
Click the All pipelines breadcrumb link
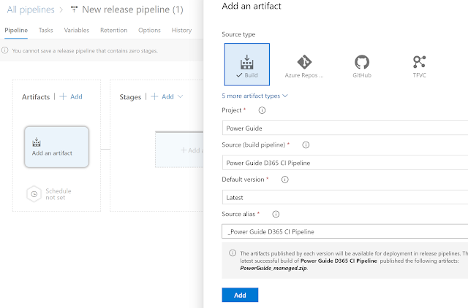point(29,9)
